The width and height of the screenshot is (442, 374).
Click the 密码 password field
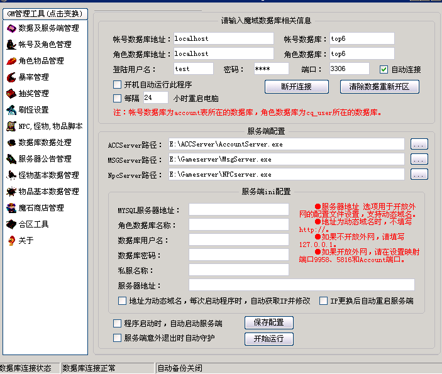pyautogui.click(x=271, y=69)
